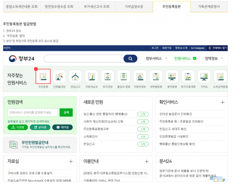Click 신청 for 사망자 재산조회
The height and width of the screenshot is (184, 232).
pyautogui.click(x=143, y=122)
